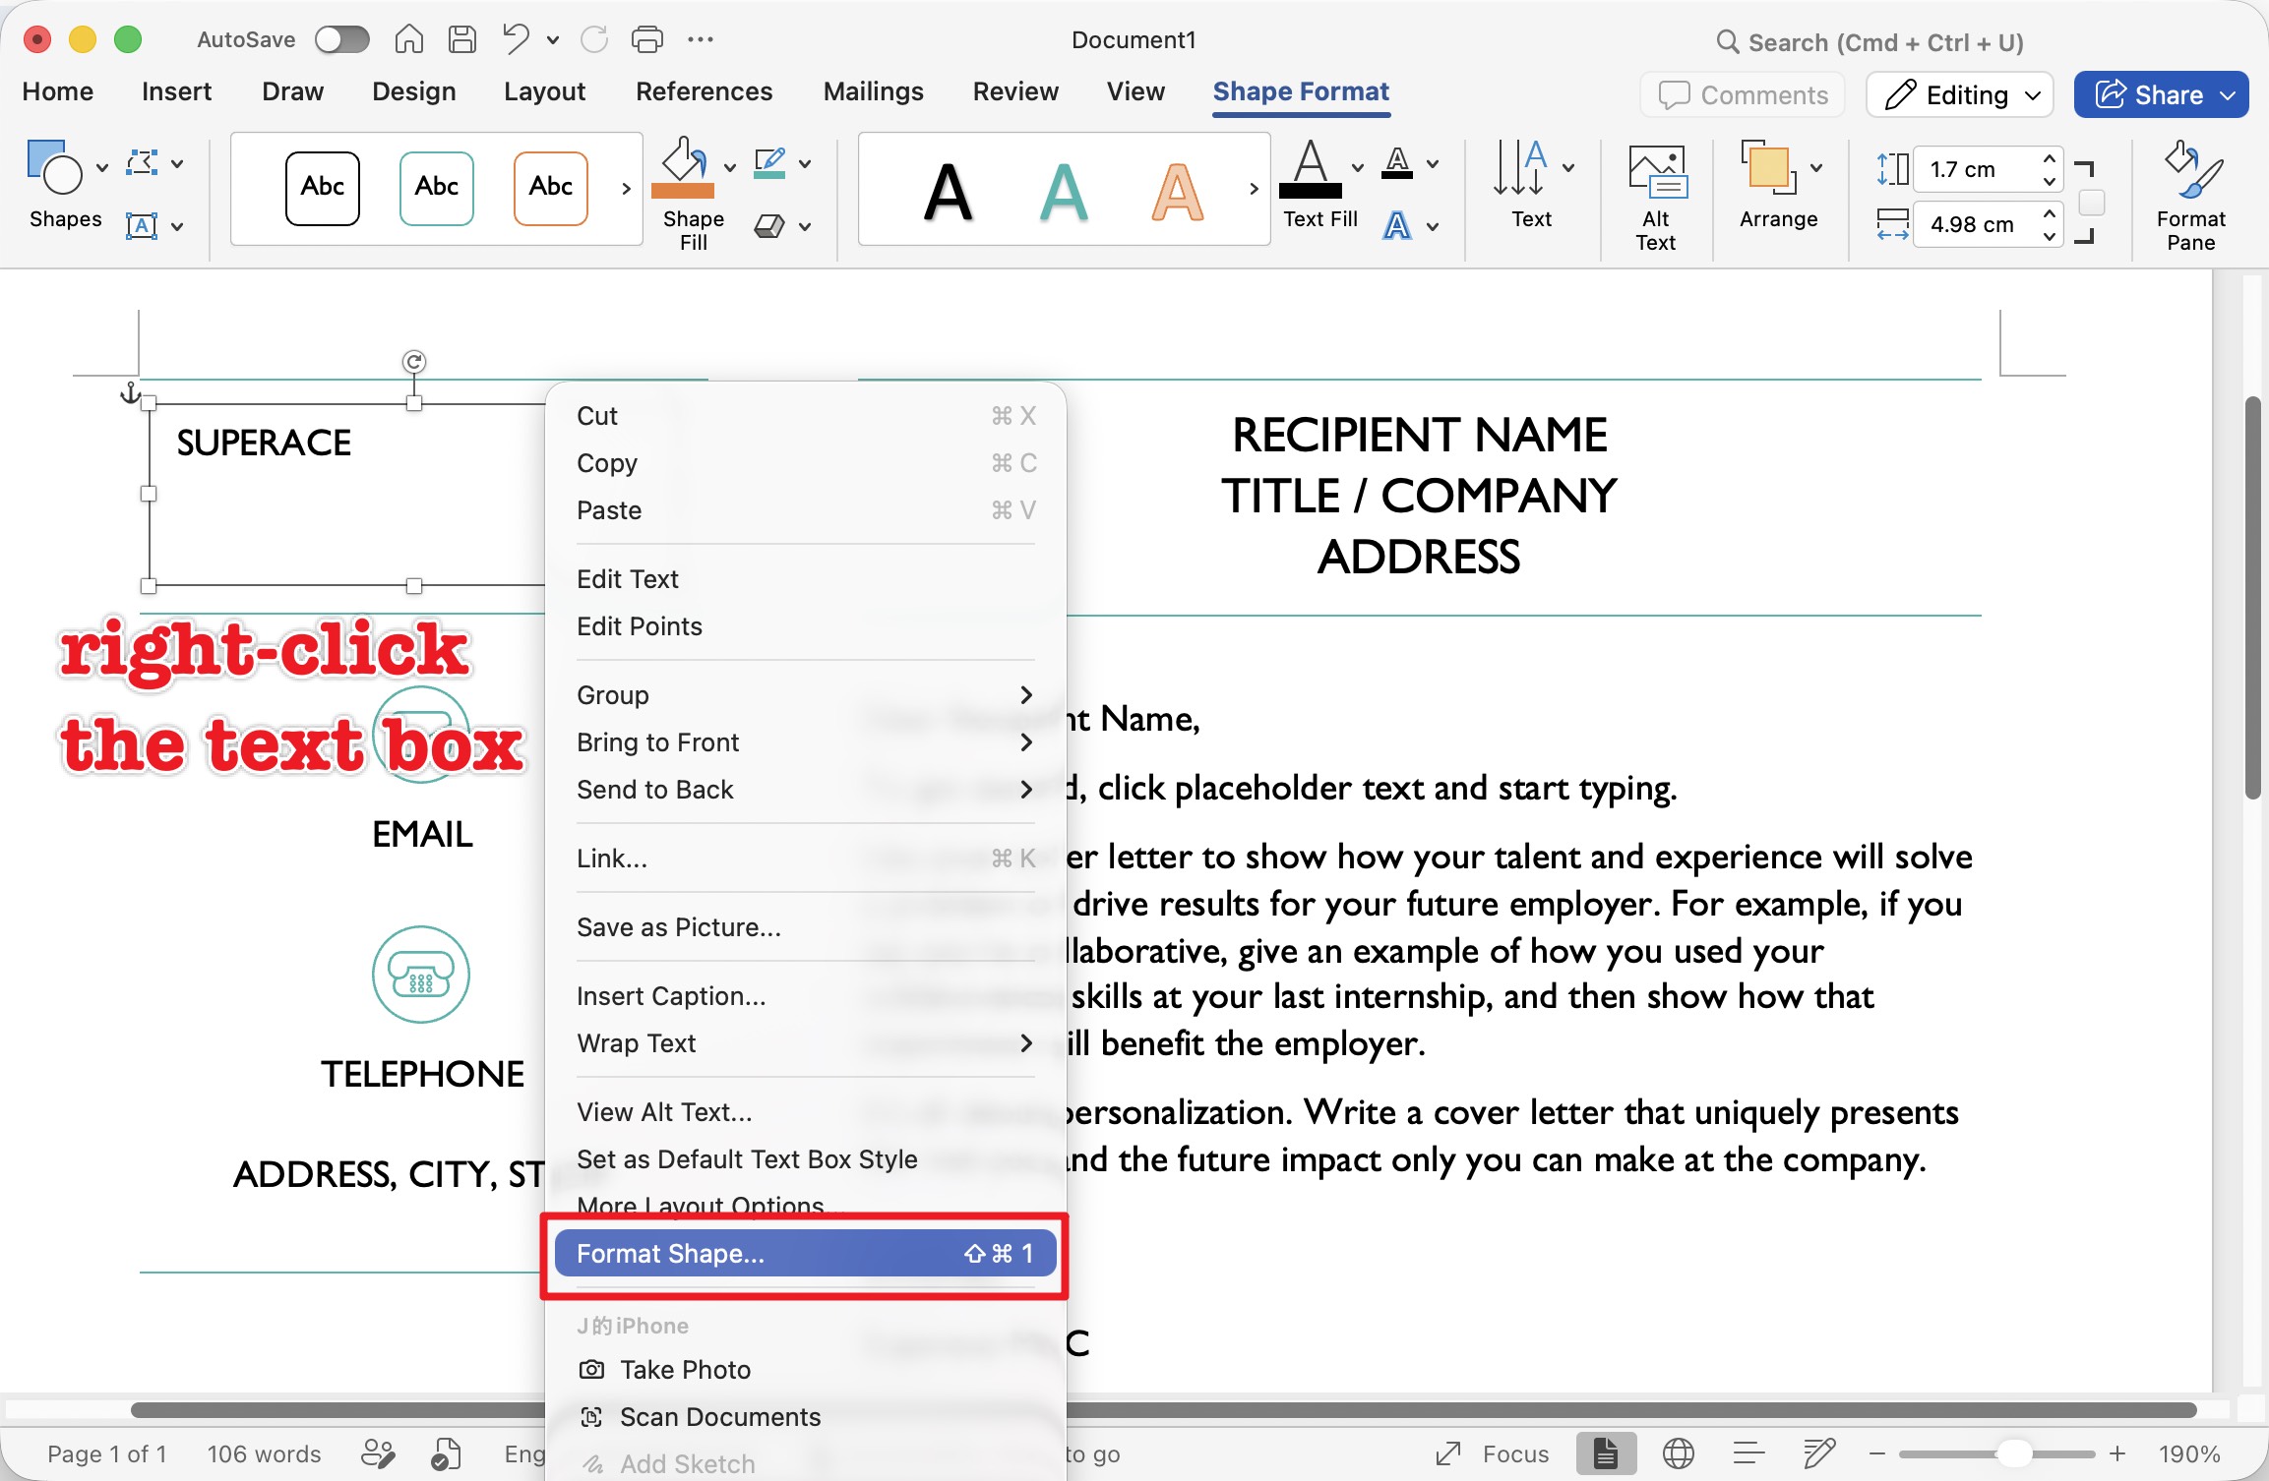The image size is (2269, 1481).
Task: Open the Review tab
Action: click(x=1015, y=91)
